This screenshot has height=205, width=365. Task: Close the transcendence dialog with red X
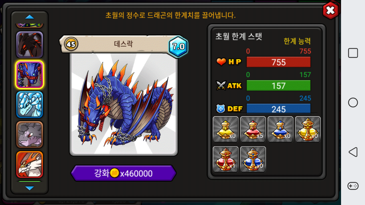point(330,11)
